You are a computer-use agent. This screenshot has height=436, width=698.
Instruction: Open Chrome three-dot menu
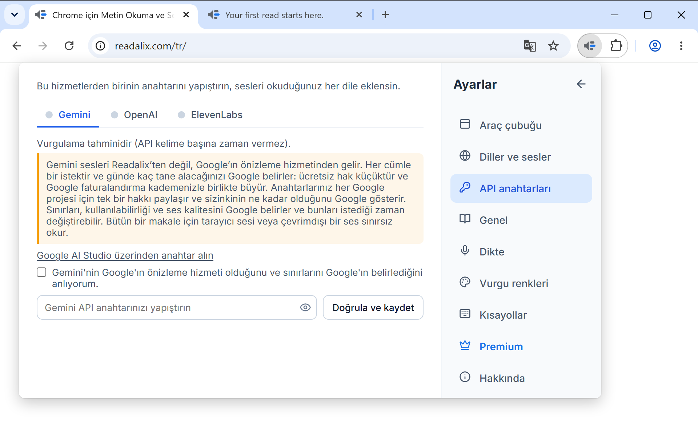tap(681, 46)
